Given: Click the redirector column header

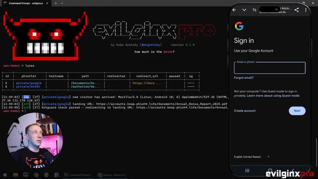Looking at the screenshot, I should tap(116, 76).
